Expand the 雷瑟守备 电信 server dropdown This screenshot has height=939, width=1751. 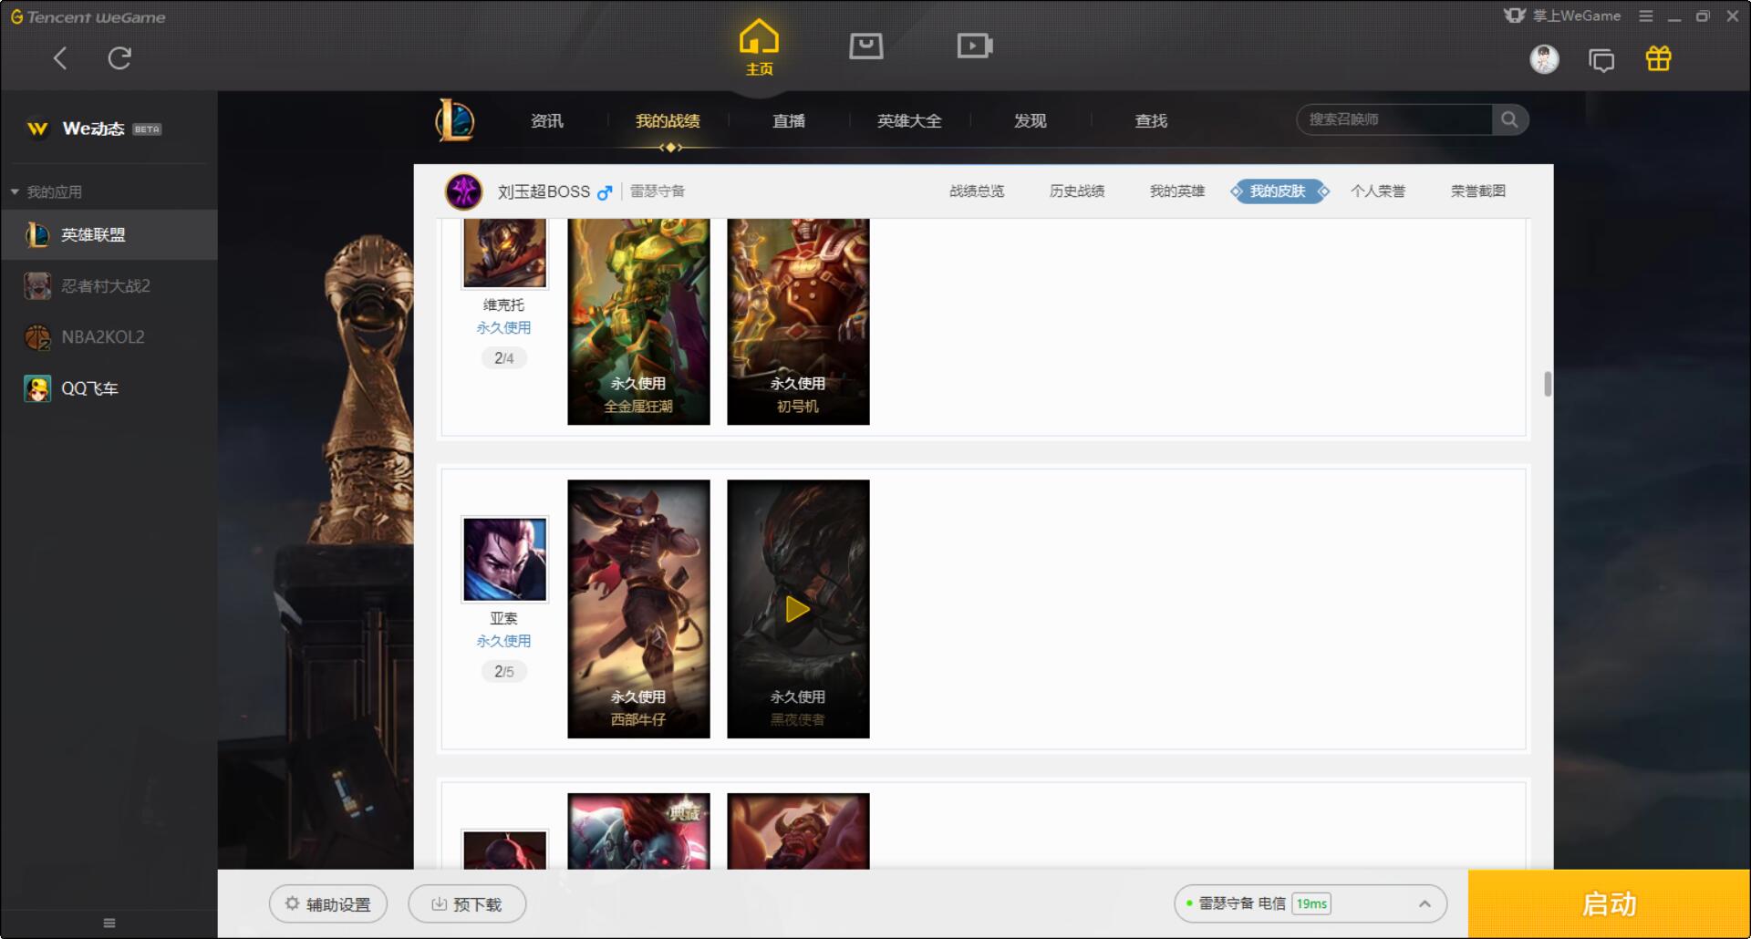coord(1311,903)
